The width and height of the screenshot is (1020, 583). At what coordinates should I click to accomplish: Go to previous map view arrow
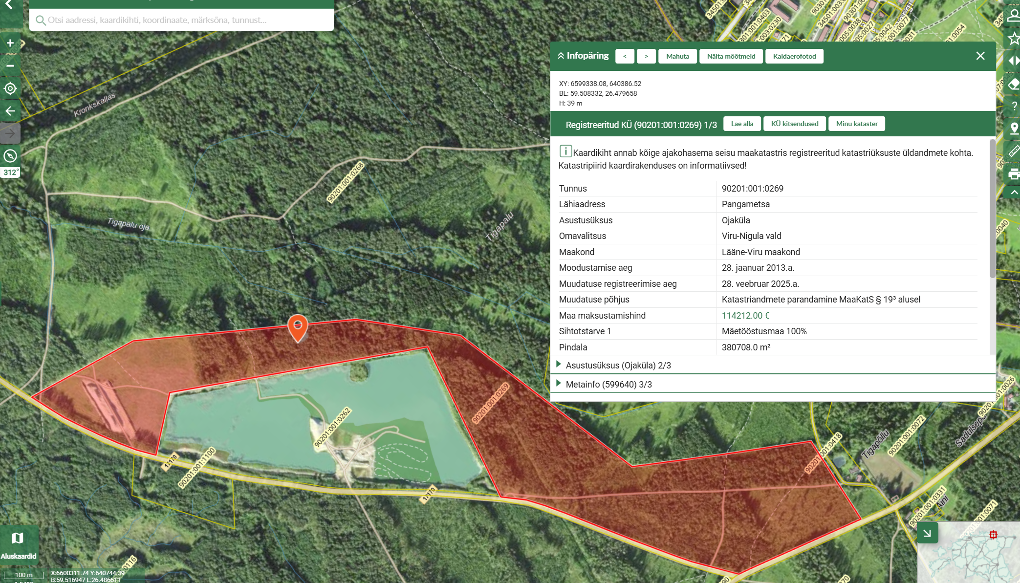click(10, 111)
